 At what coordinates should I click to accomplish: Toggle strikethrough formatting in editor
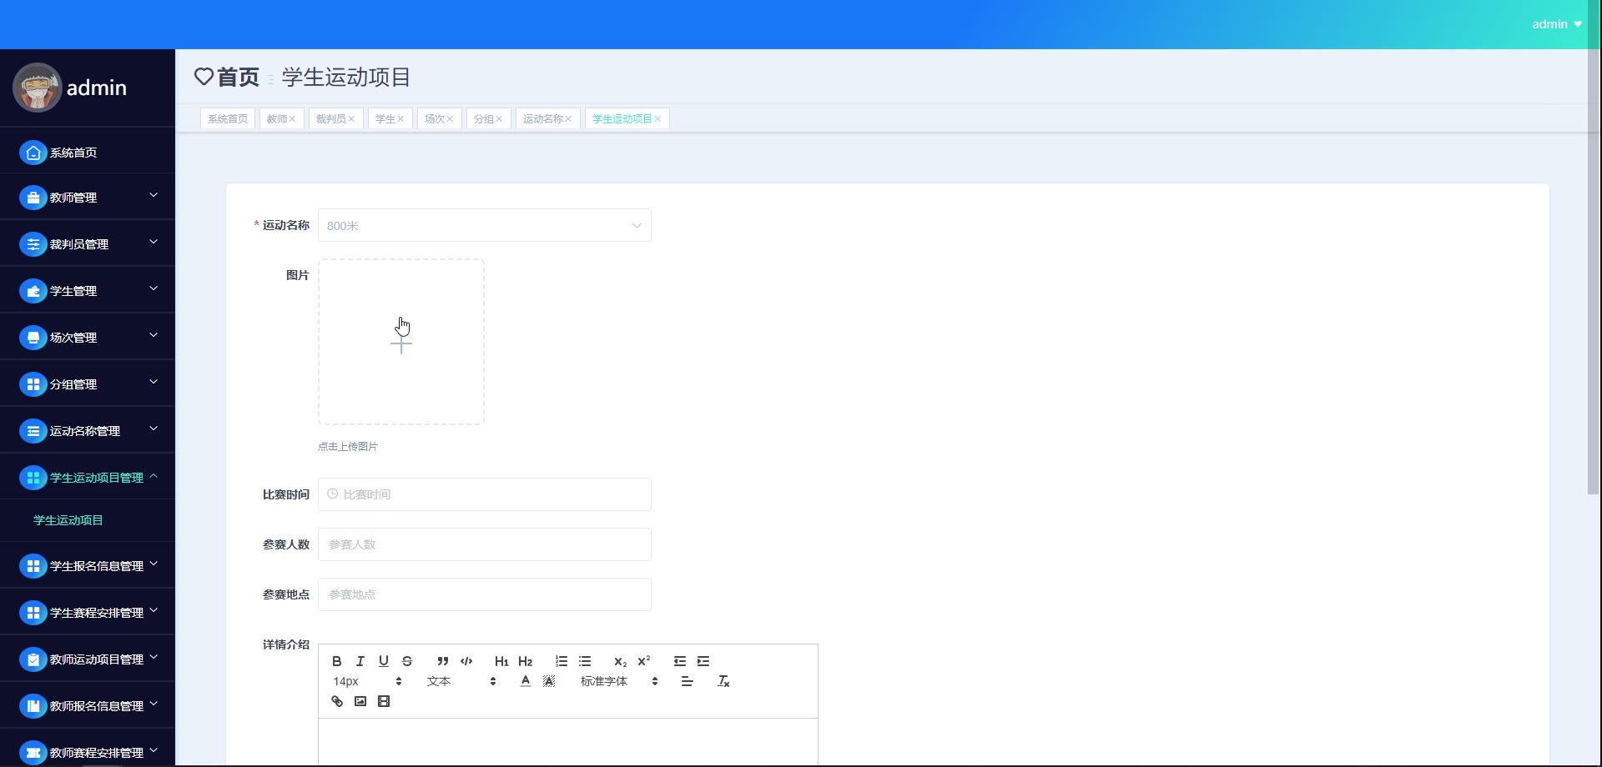407,661
